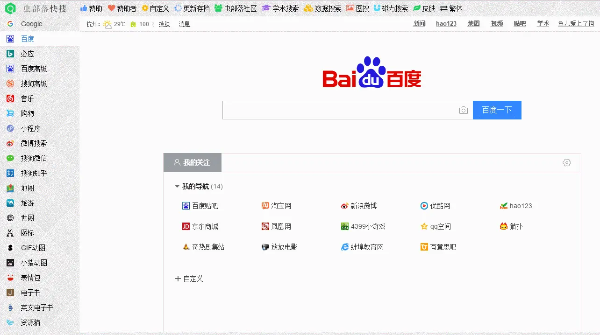Select 音乐 in the sidebar
The image size is (600, 335).
tap(40, 98)
